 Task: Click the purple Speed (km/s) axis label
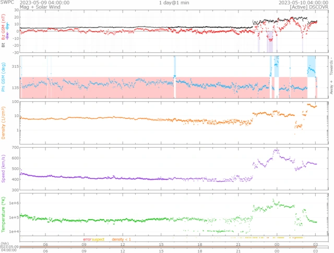[4, 167]
